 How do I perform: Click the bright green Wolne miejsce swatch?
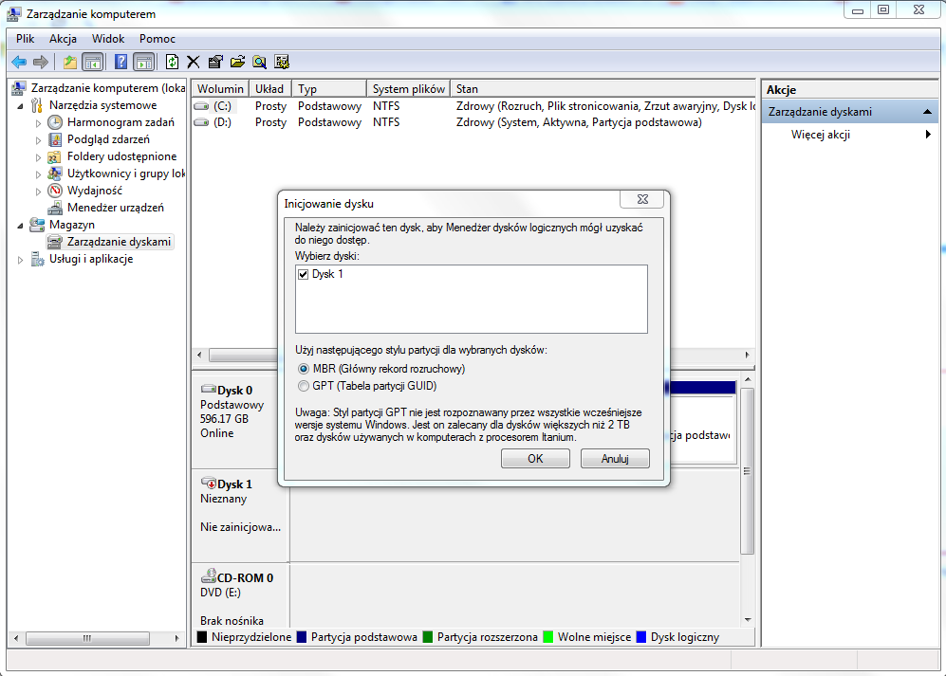tap(547, 637)
